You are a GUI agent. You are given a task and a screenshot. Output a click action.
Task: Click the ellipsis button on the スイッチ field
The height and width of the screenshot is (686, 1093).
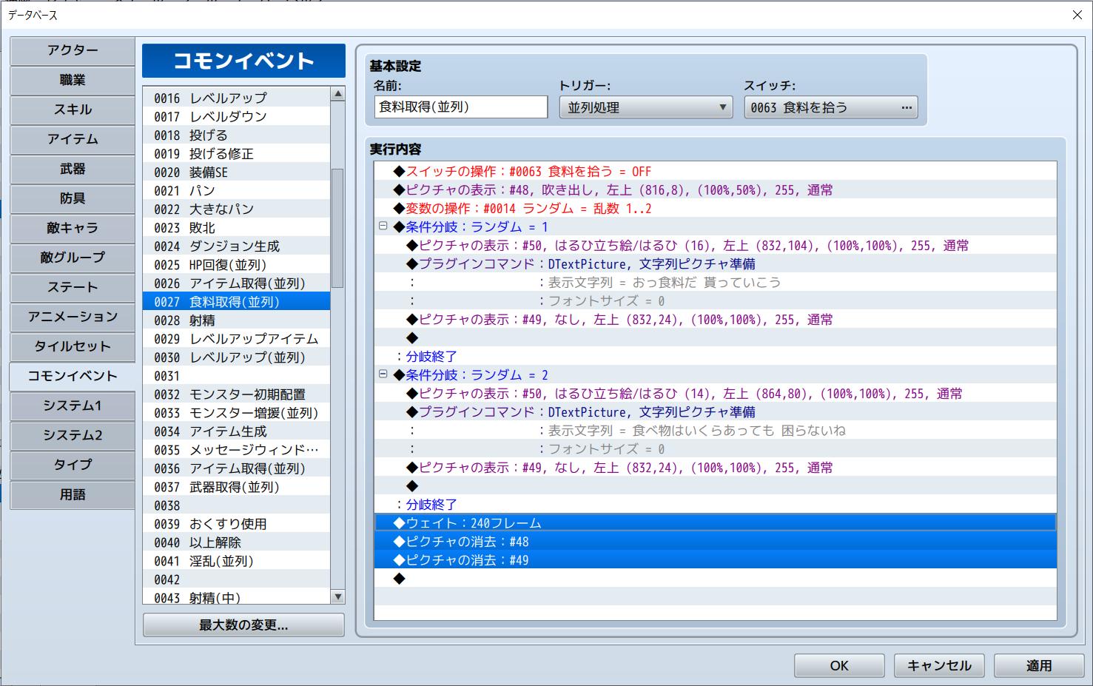coord(906,107)
